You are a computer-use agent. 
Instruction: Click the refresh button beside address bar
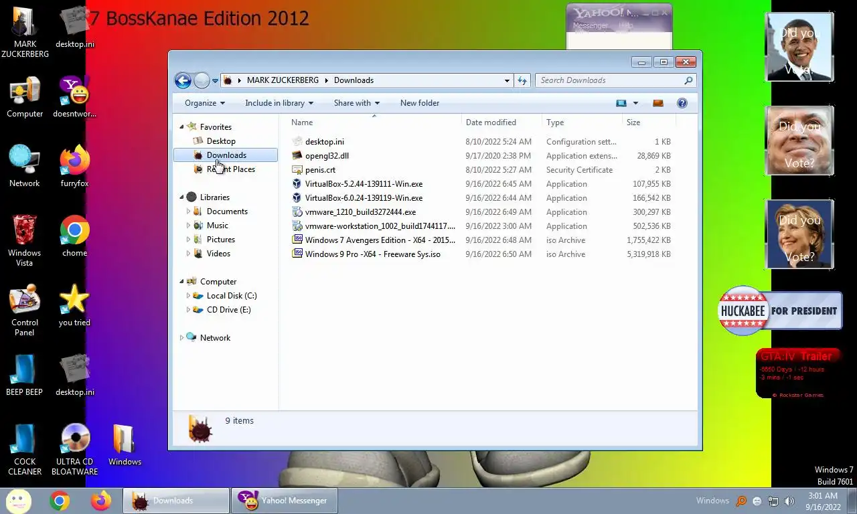click(522, 80)
